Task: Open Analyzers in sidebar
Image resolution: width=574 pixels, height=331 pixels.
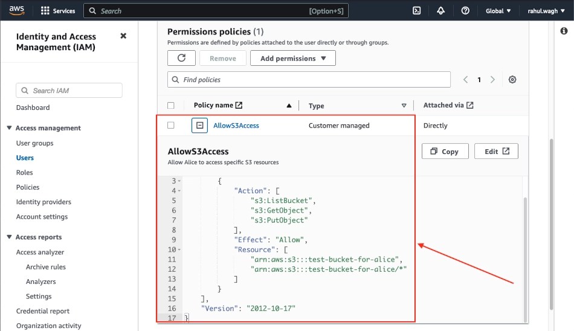Action: [x=40, y=281]
